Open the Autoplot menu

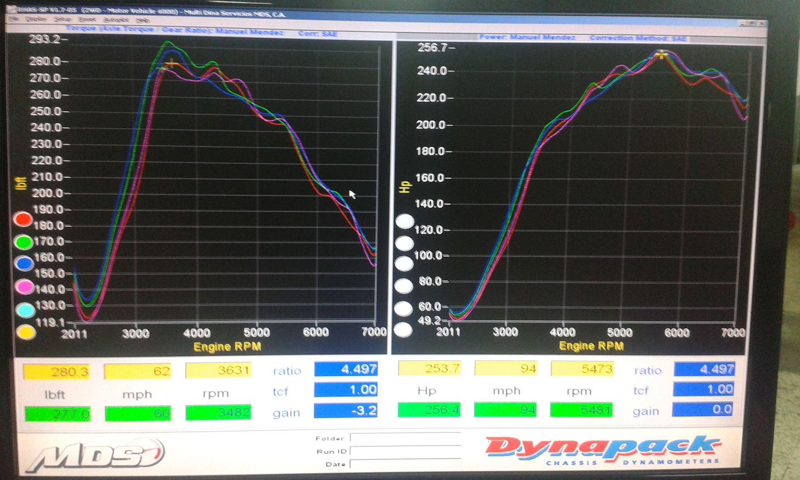coord(116,20)
